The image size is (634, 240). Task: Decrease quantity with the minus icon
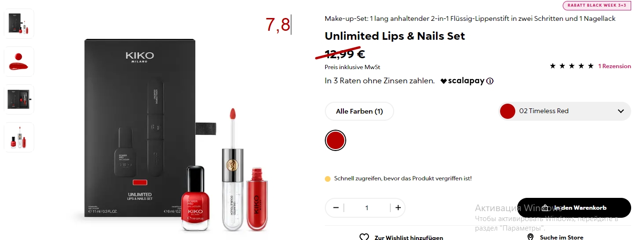pos(336,208)
